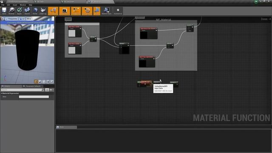Viewport: 272px width, 153px height.
Task: Open the Window menu
Action: coord(23,5)
